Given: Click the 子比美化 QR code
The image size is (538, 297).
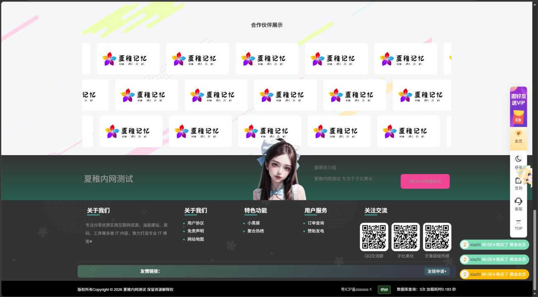Looking at the screenshot, I should pos(405,237).
